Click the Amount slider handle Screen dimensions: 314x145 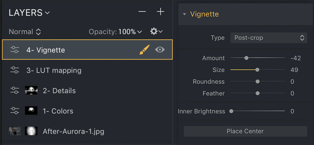coord(246,58)
